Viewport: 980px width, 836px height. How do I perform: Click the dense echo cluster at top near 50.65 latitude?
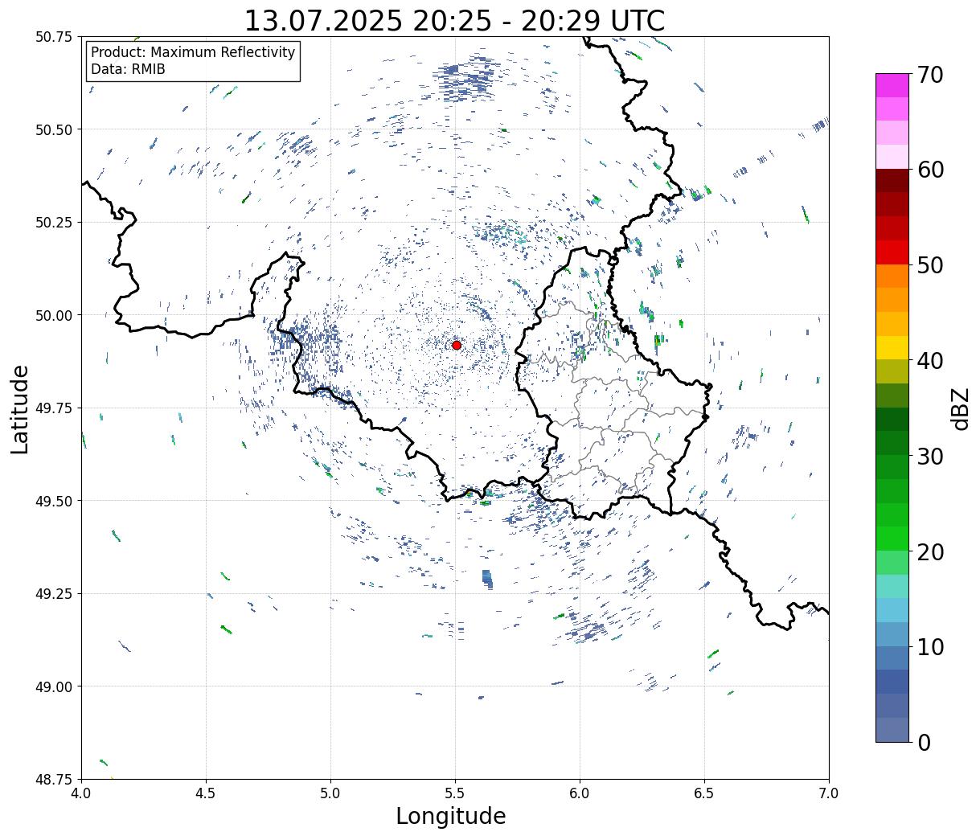click(x=462, y=79)
